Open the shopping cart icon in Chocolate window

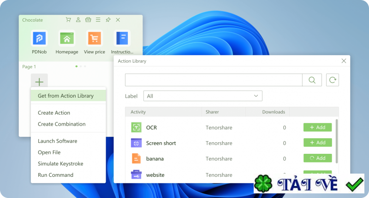68,20
